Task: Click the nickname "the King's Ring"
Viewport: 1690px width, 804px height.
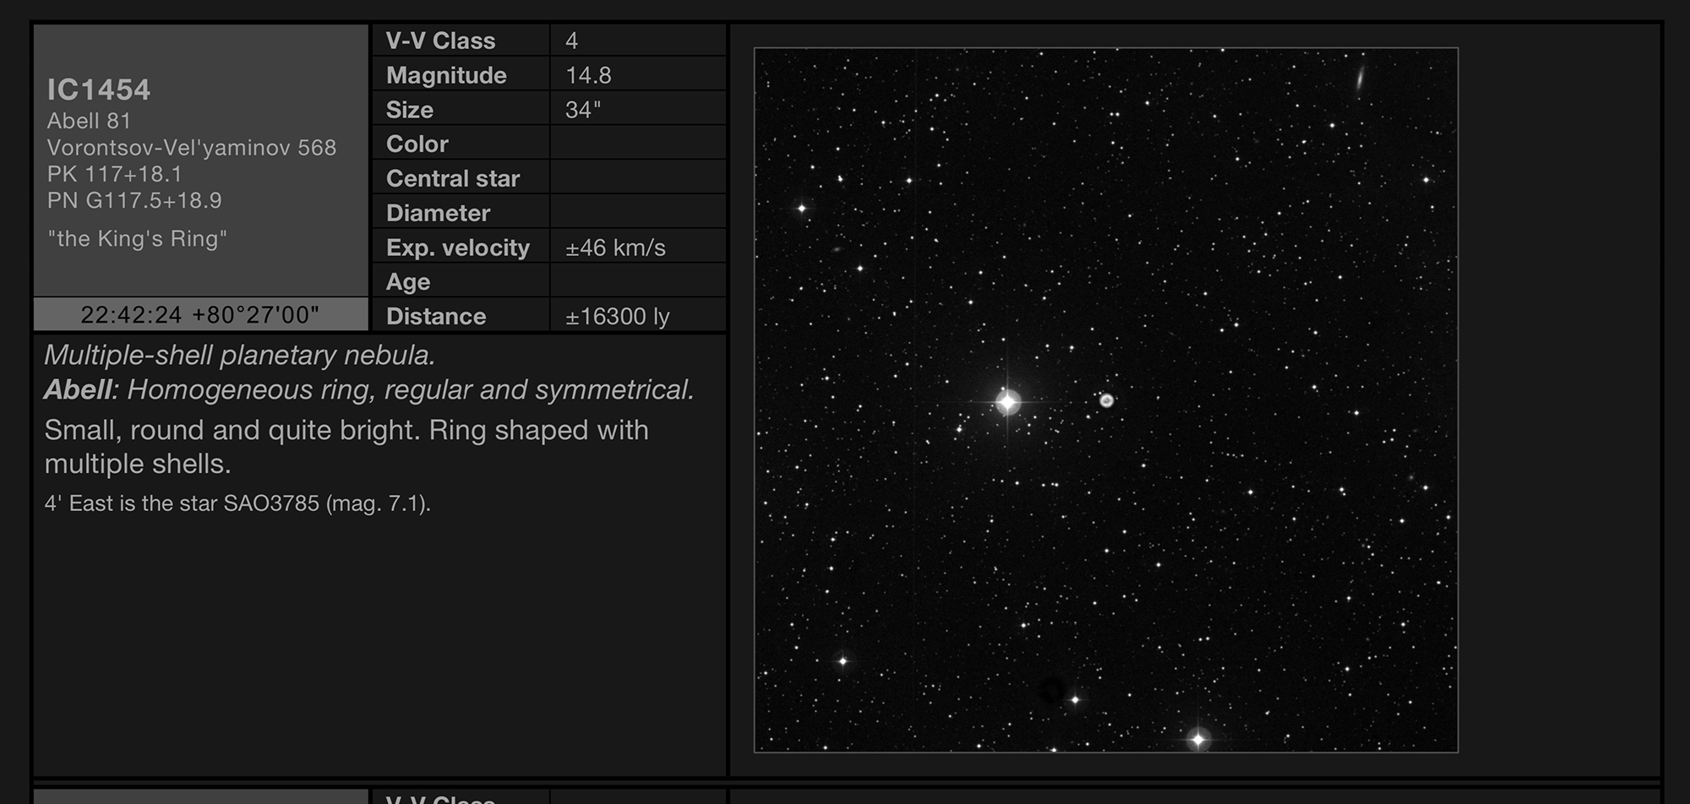Action: point(138,238)
